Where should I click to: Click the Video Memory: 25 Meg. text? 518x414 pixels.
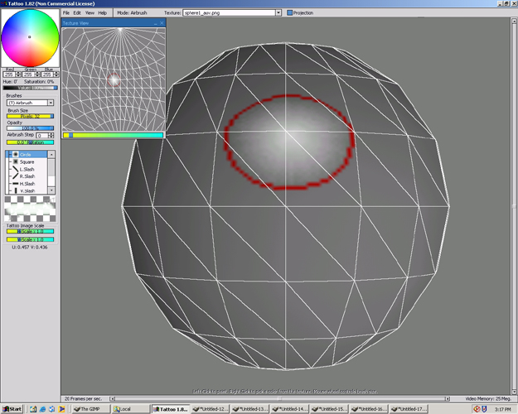(488, 398)
